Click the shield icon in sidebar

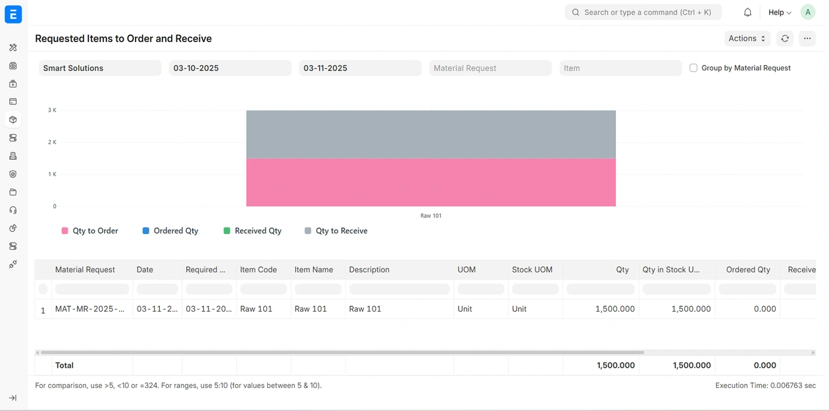(x=13, y=174)
